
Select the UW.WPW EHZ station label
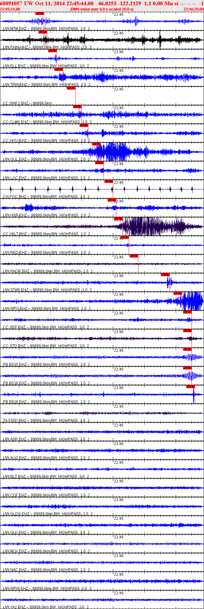[x=15, y=588]
